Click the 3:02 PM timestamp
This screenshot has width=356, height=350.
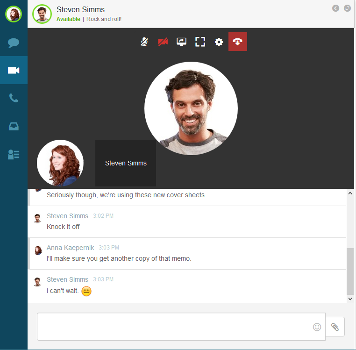pyautogui.click(x=103, y=216)
